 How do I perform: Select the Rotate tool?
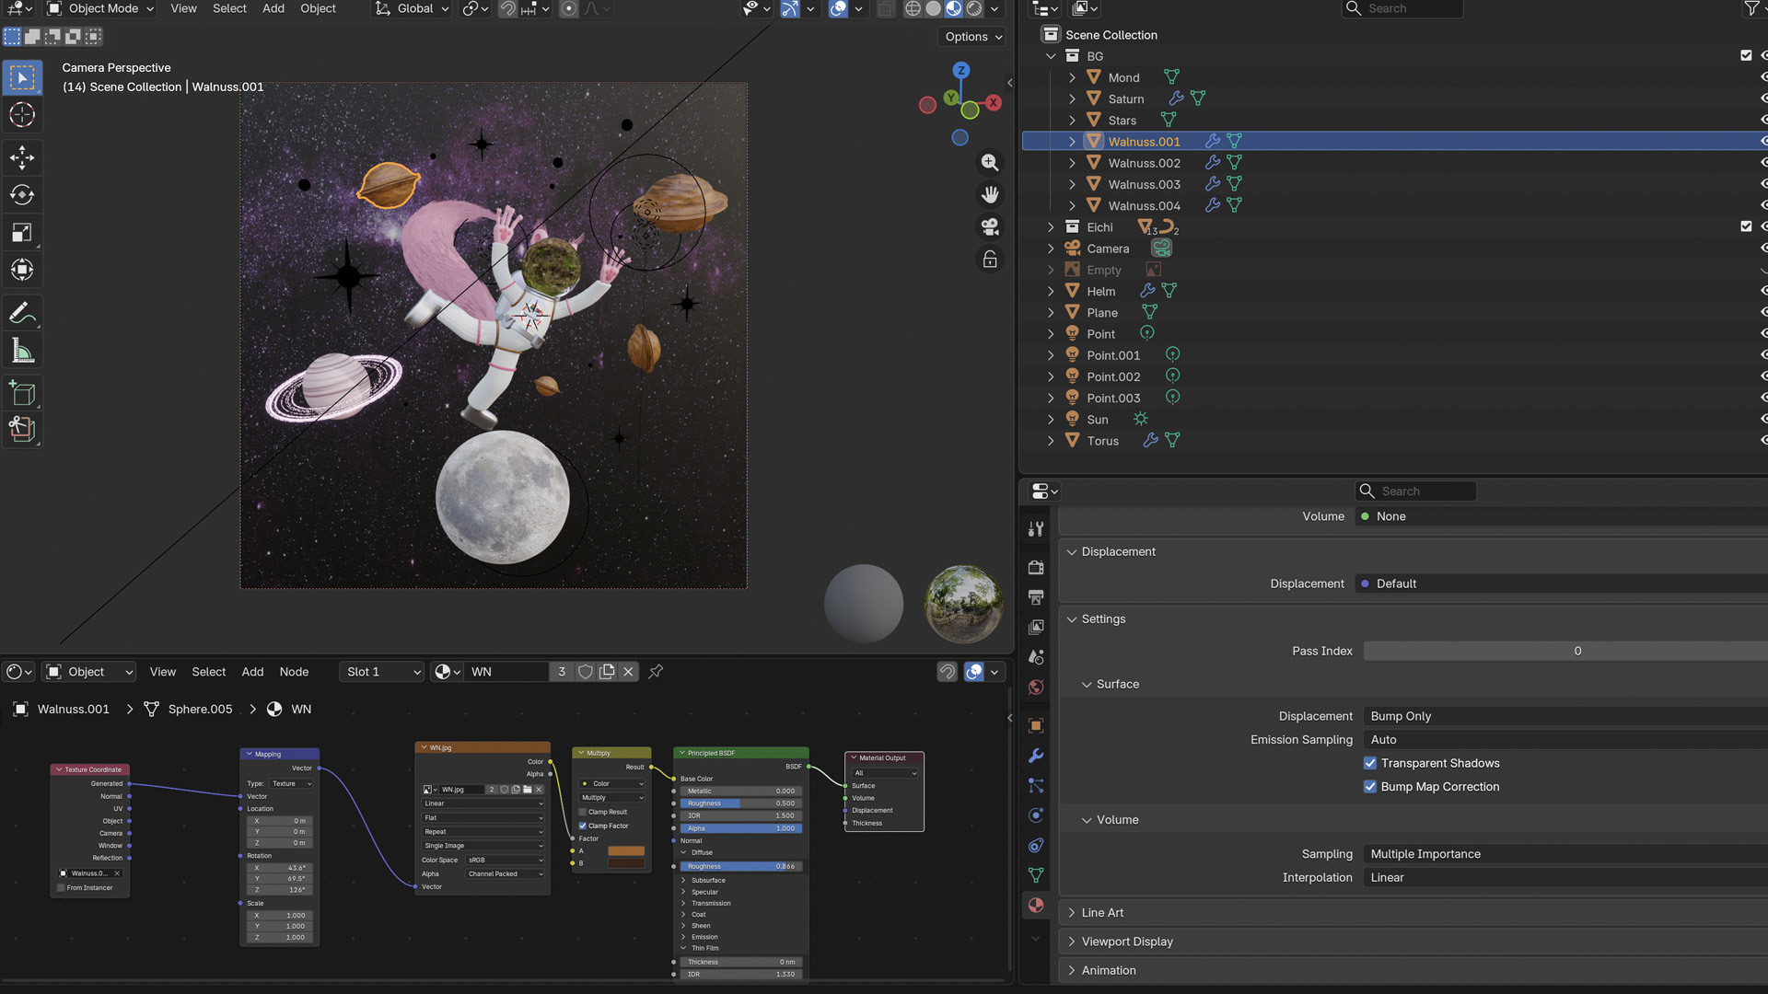coord(22,195)
